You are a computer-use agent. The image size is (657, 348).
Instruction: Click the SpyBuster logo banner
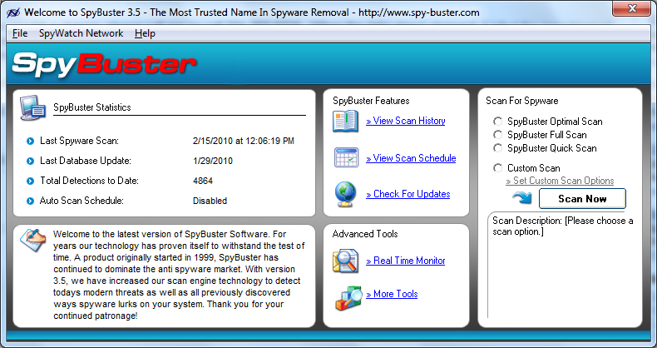click(104, 64)
